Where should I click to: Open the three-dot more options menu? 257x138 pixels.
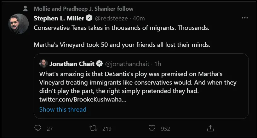[245, 18]
